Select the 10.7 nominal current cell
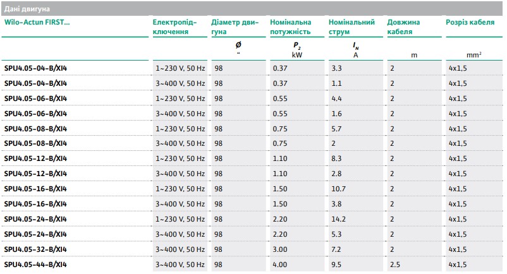The image size is (507, 274). pos(338,189)
